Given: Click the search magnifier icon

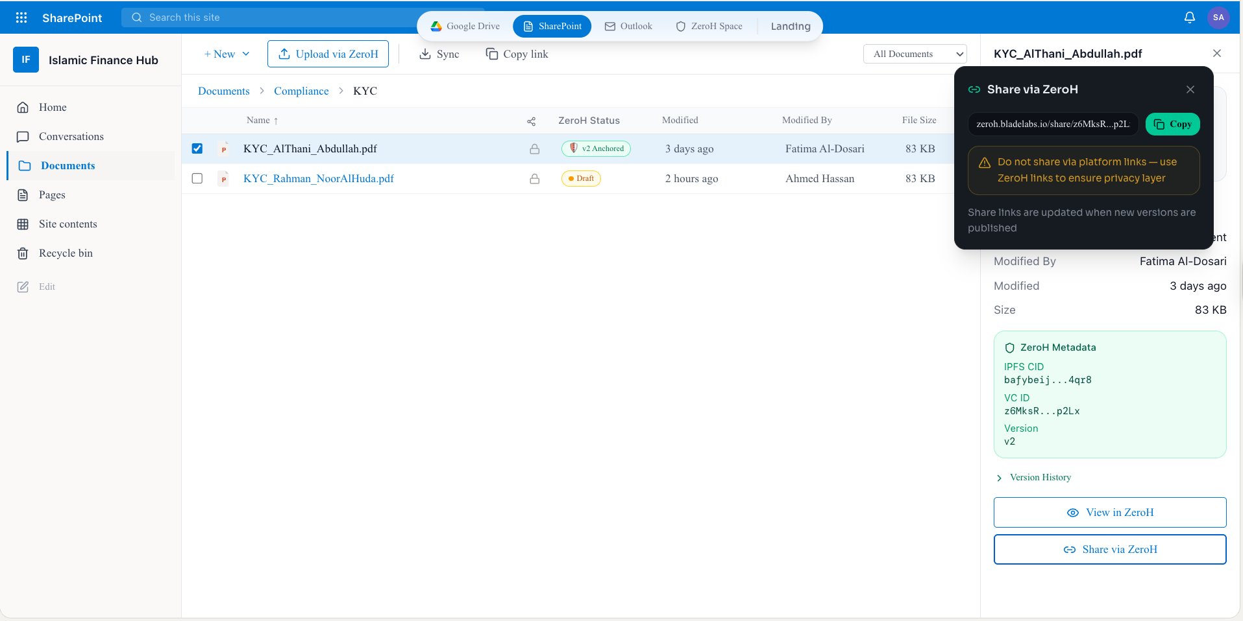Looking at the screenshot, I should pos(136,18).
